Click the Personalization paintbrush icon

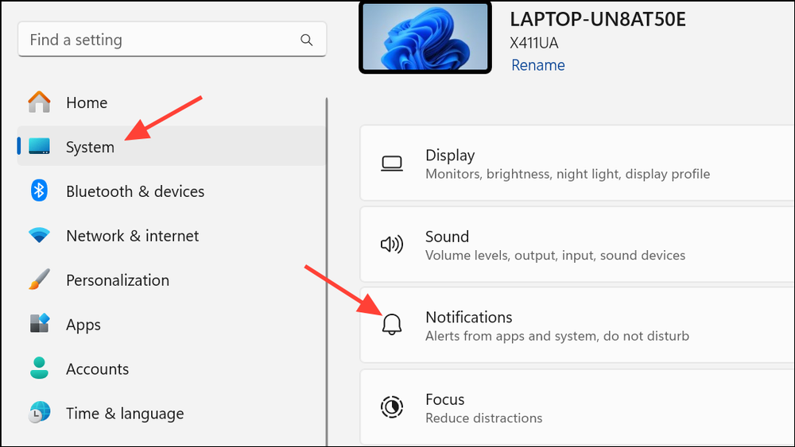(x=39, y=279)
